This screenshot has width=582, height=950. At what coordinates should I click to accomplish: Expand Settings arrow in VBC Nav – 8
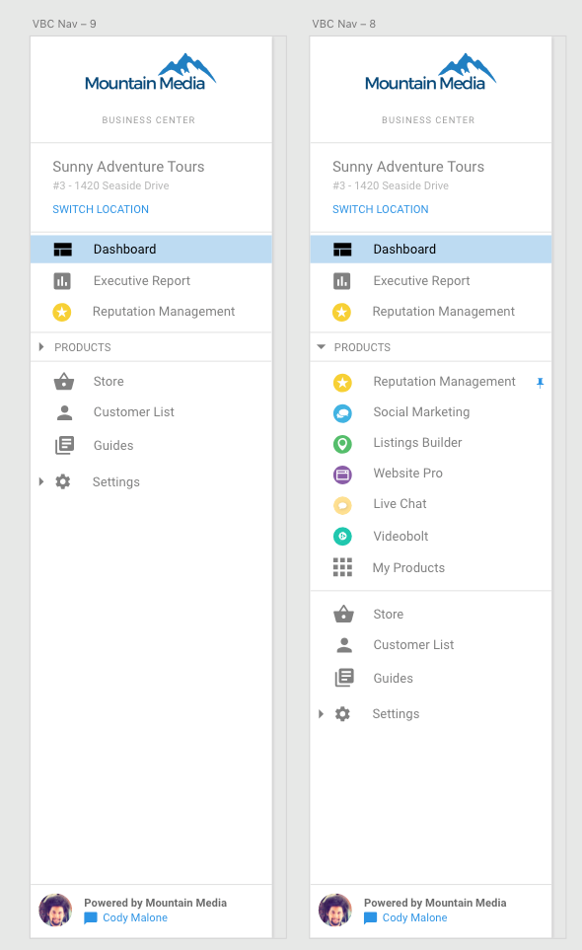tap(321, 713)
